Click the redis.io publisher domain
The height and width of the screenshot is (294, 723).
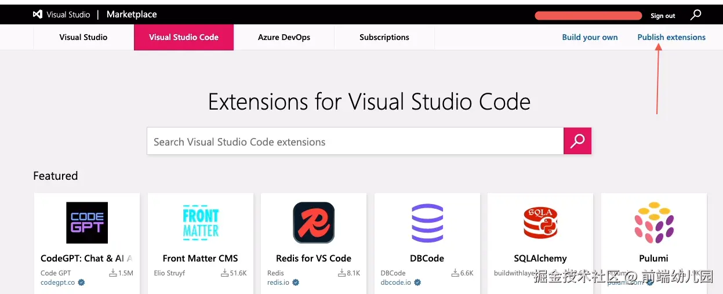(x=278, y=283)
